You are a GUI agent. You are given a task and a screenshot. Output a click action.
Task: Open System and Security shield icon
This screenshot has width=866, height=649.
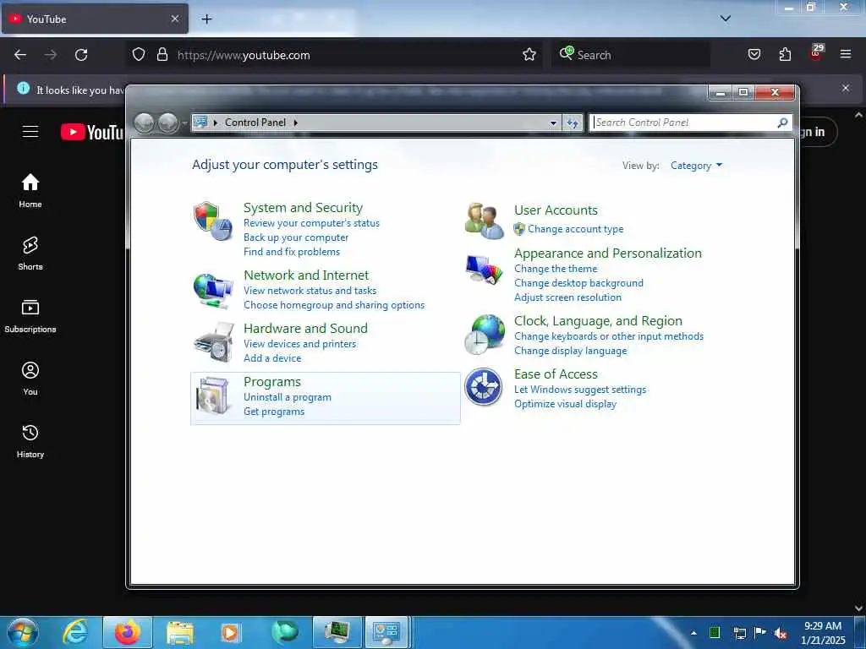coord(213,221)
